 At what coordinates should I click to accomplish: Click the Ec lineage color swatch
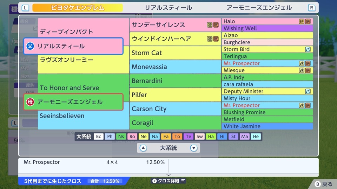point(99,136)
